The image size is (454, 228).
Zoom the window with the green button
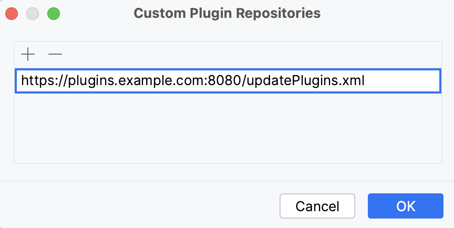[x=54, y=13]
